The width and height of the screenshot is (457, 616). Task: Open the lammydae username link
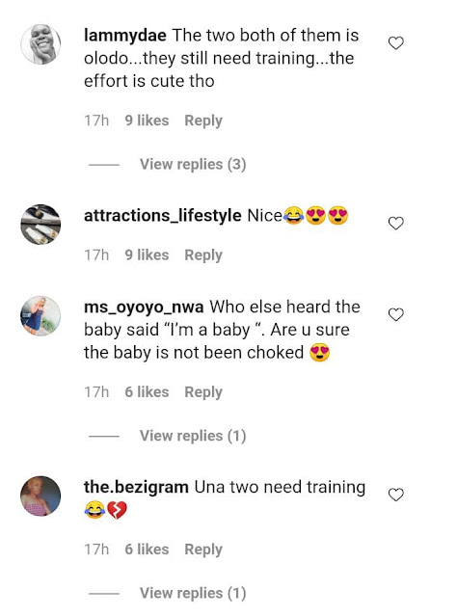click(125, 36)
